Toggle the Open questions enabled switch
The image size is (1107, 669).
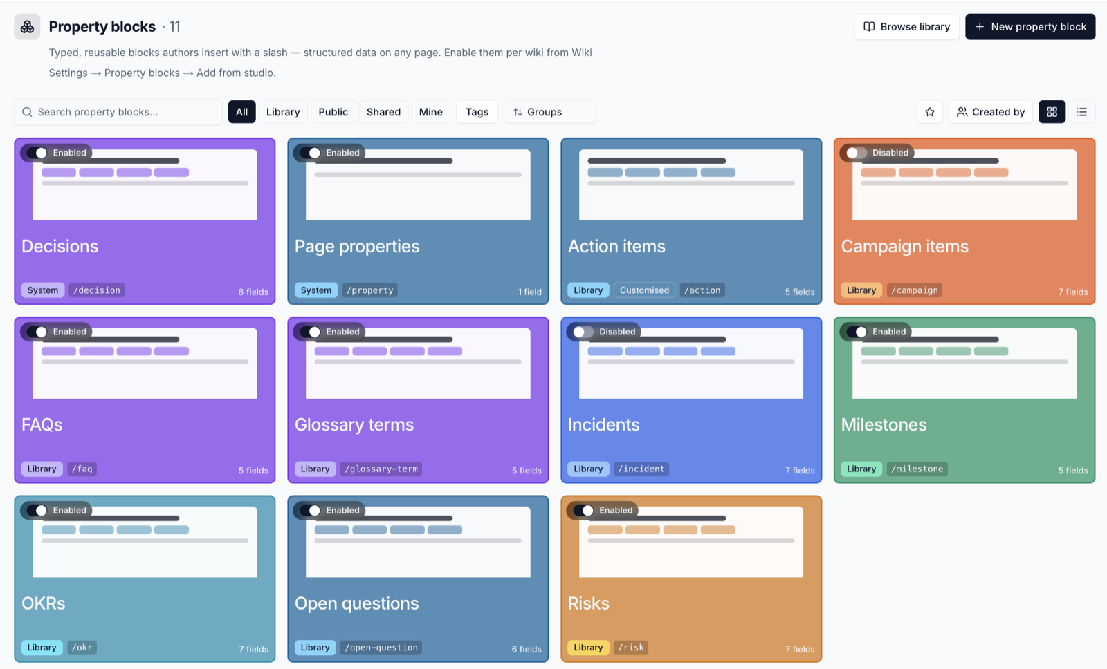point(310,510)
